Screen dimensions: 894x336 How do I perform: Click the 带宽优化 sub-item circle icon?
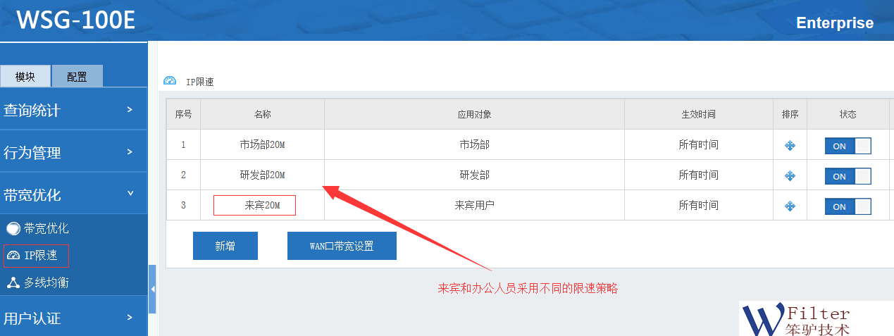[x=13, y=228]
